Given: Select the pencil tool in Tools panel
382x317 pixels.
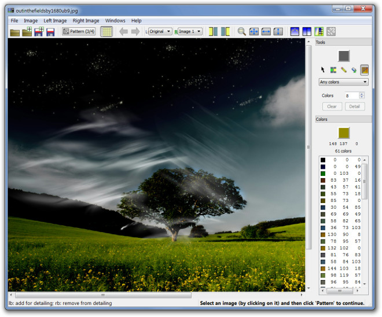Looking at the screenshot, I should click(x=344, y=70).
